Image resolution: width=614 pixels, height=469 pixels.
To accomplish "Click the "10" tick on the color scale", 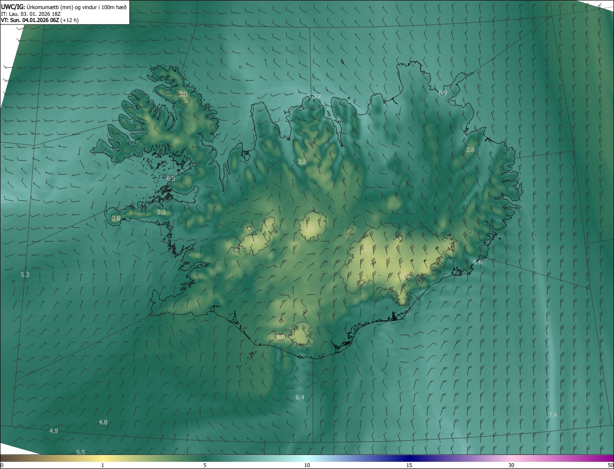I will [307, 465].
